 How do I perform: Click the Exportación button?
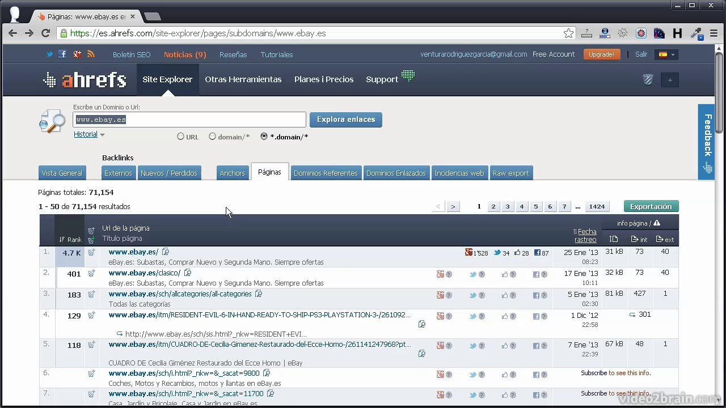point(651,206)
